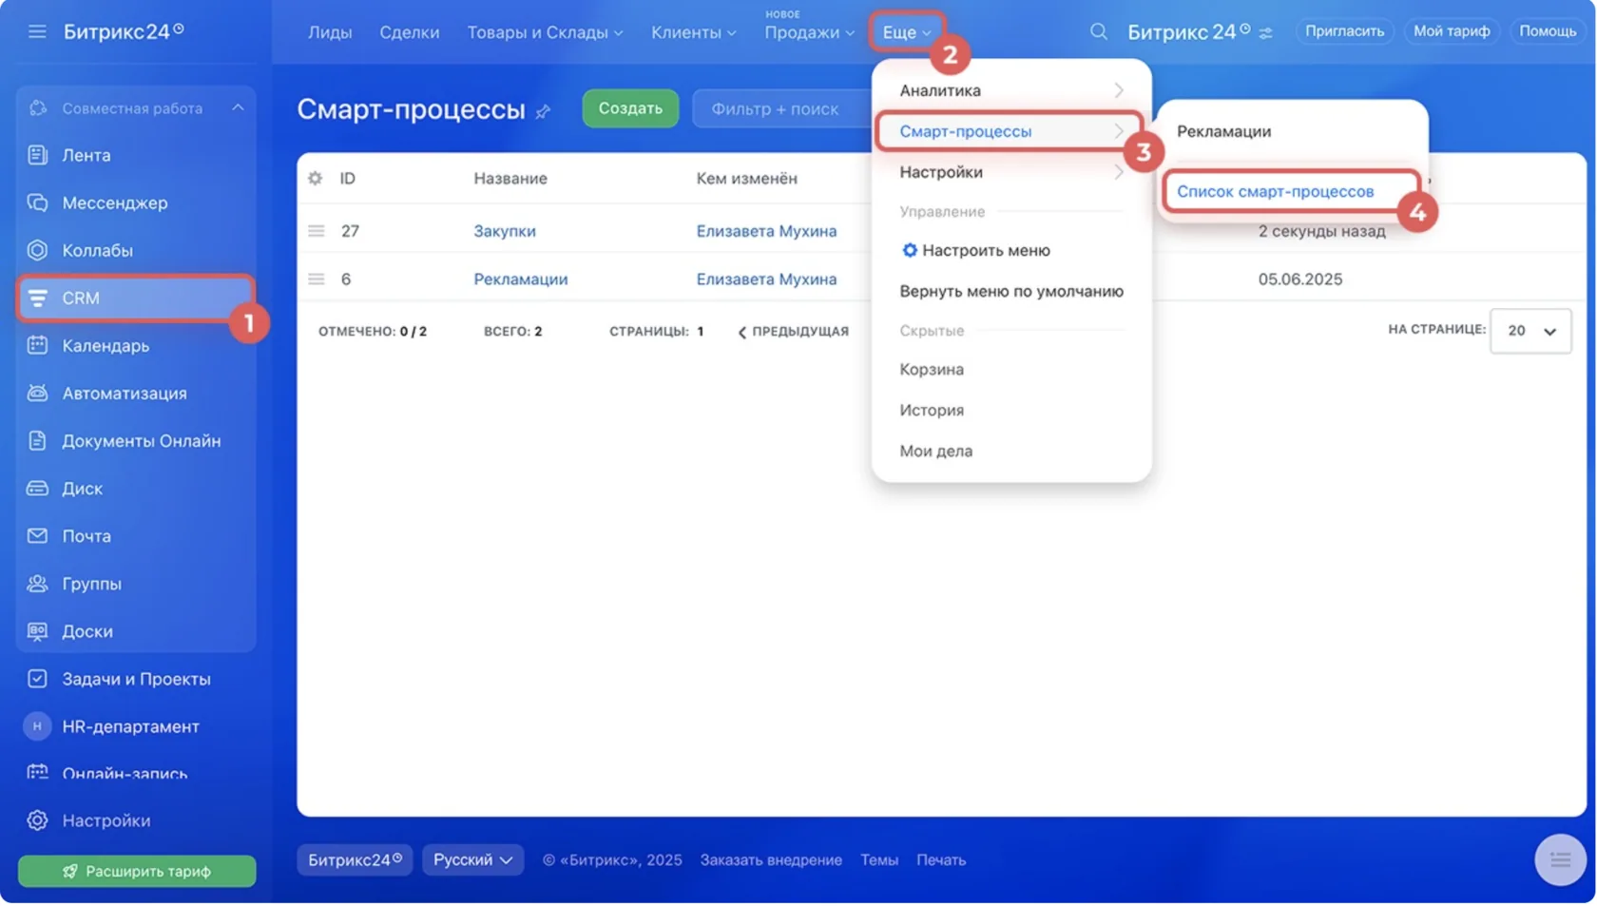Open the grid settings gear icon near ID
The width and height of the screenshot is (1597, 906).
pyautogui.click(x=315, y=178)
